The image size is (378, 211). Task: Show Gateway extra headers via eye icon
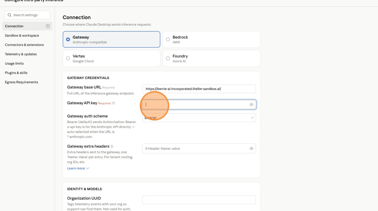[x=251, y=148]
